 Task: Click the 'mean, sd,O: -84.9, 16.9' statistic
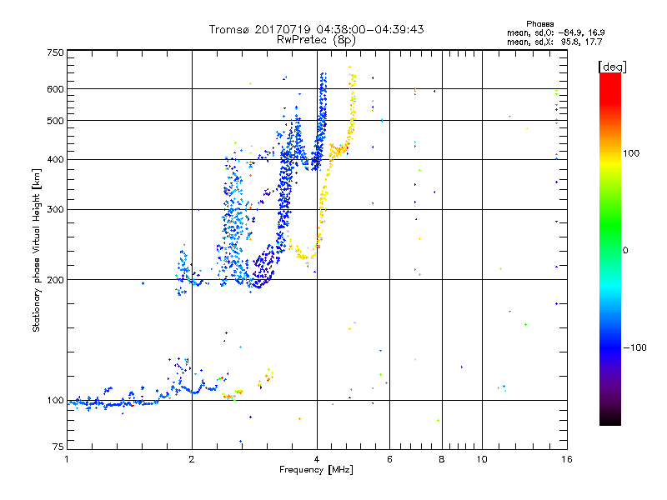tap(555, 32)
